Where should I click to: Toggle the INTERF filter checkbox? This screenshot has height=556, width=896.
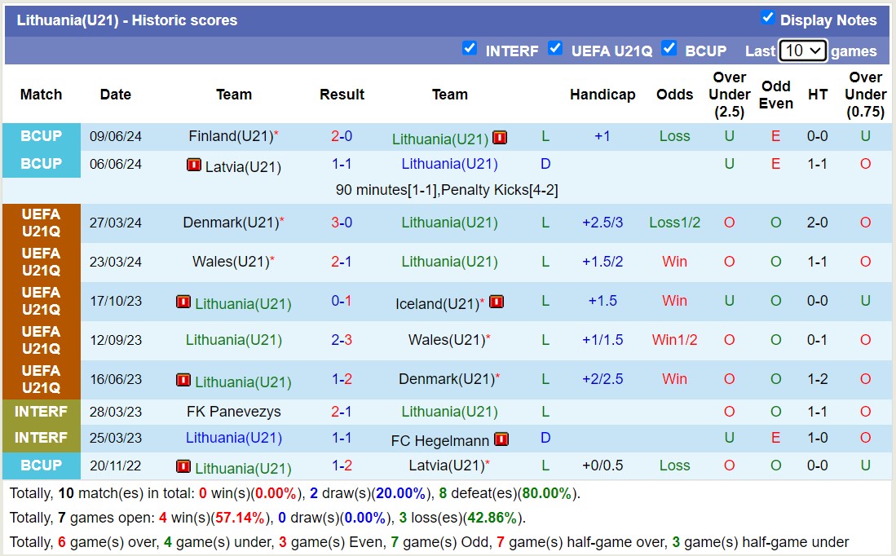(470, 48)
